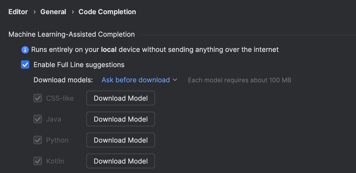Click the blue info icon
Image resolution: width=356 pixels, height=173 pixels.
coord(25,50)
